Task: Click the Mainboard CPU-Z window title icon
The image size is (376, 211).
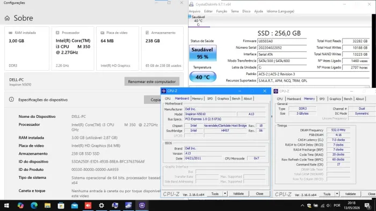Action: pyautogui.click(x=164, y=91)
